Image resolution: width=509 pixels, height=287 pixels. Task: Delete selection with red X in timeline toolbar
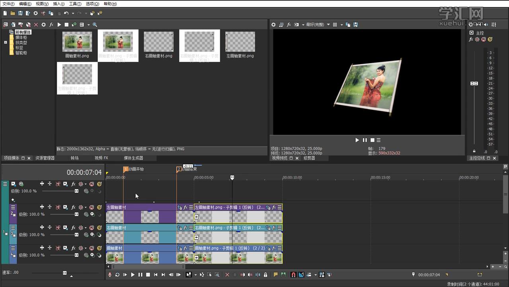pos(227,275)
